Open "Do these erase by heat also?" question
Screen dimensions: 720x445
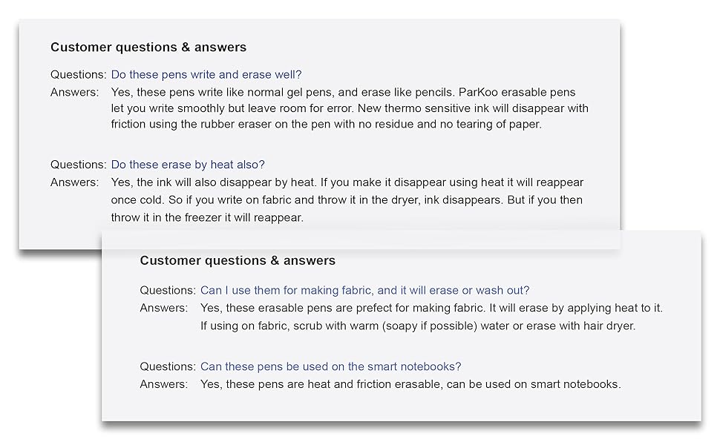pos(188,164)
